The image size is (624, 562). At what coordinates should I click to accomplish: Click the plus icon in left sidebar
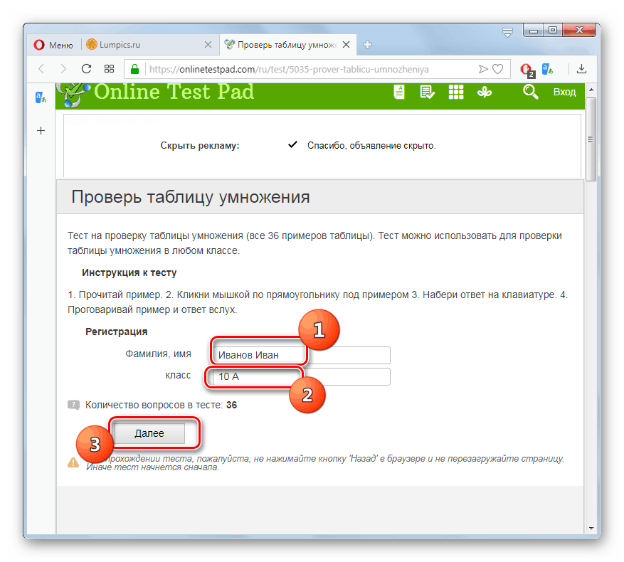41,131
